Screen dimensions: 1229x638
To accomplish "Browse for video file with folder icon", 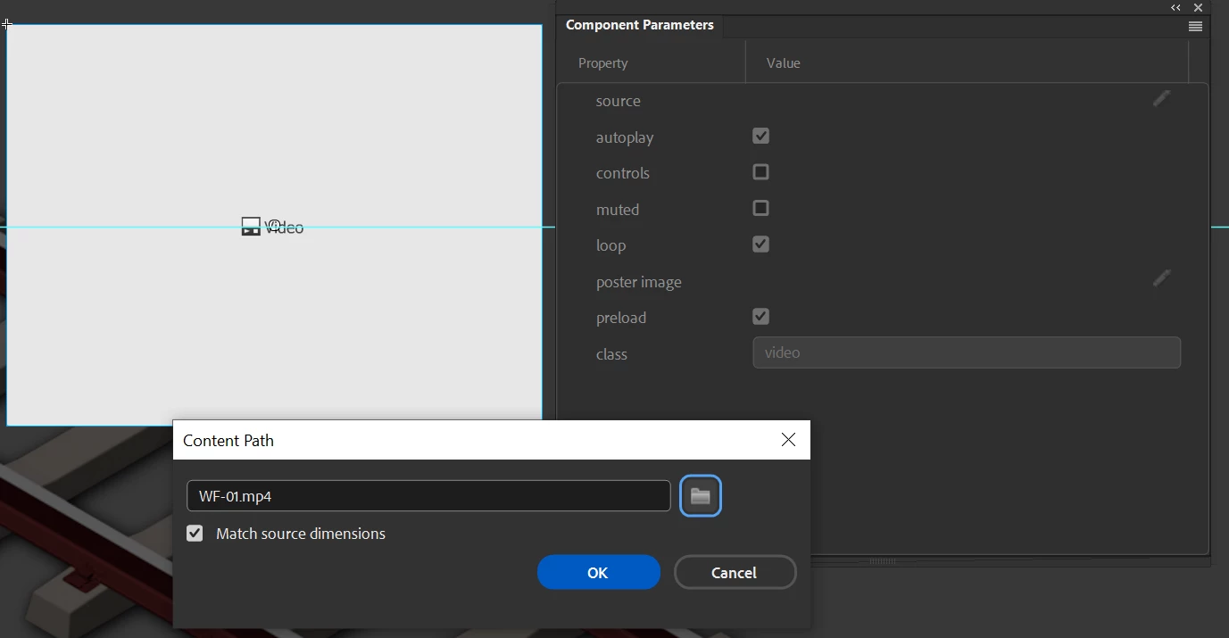I will coord(701,496).
